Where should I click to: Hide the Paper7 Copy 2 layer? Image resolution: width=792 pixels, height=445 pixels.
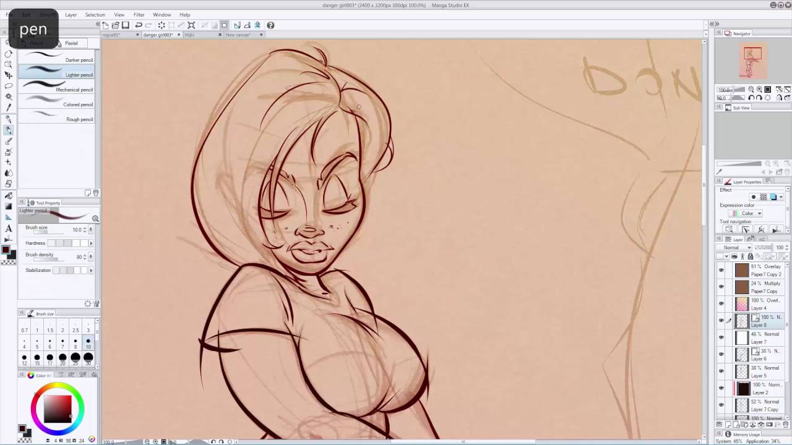point(721,270)
